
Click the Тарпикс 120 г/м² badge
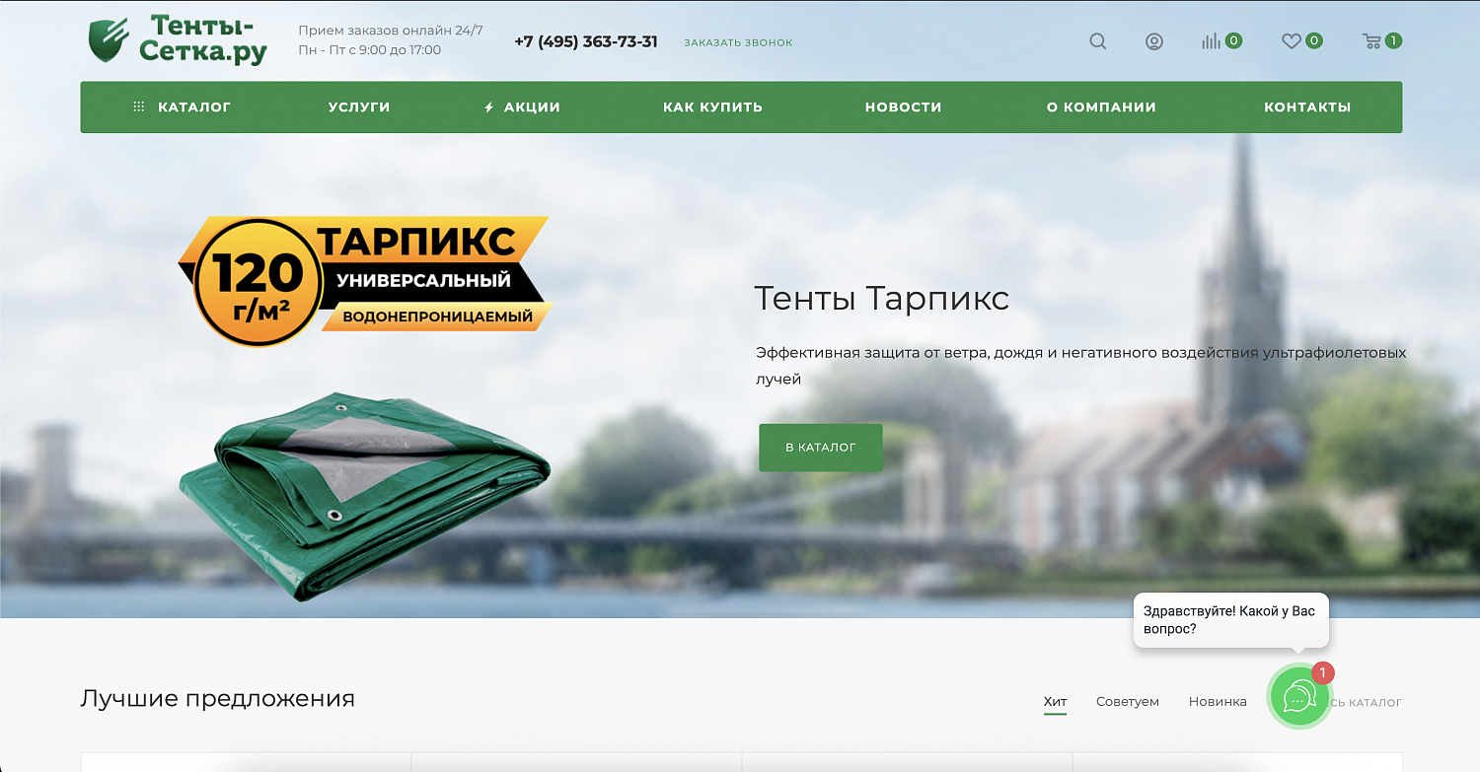pyautogui.click(x=363, y=281)
